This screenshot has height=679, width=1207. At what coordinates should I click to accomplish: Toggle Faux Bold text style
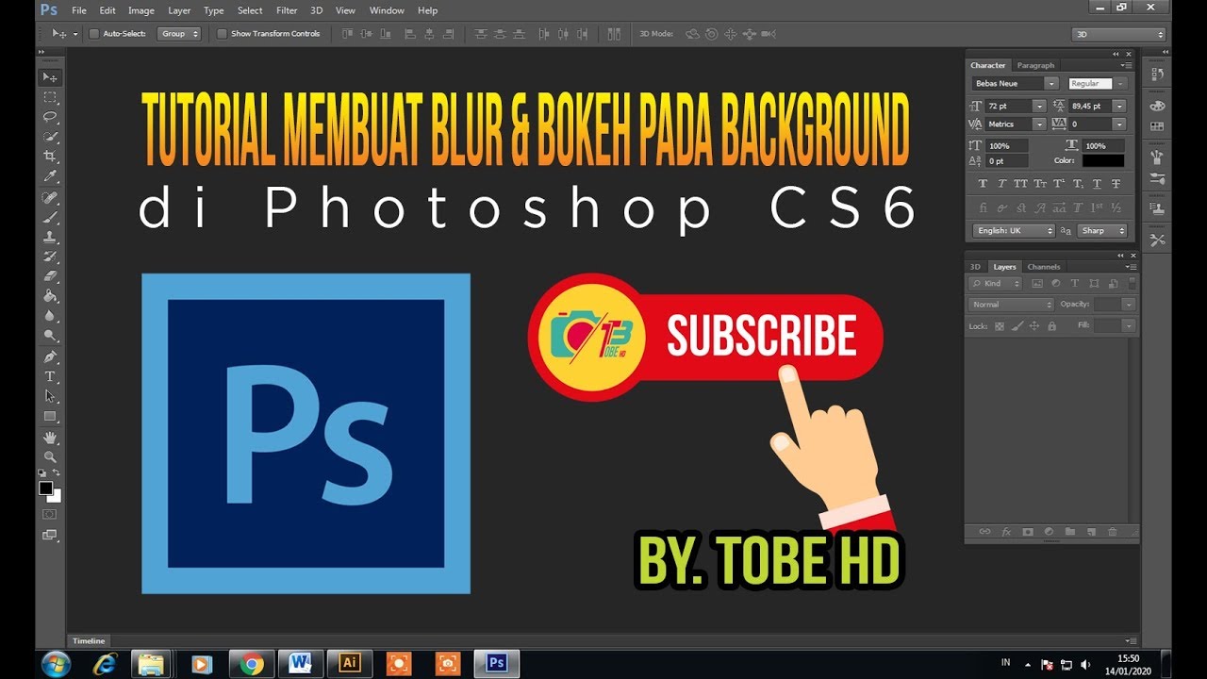click(x=984, y=184)
